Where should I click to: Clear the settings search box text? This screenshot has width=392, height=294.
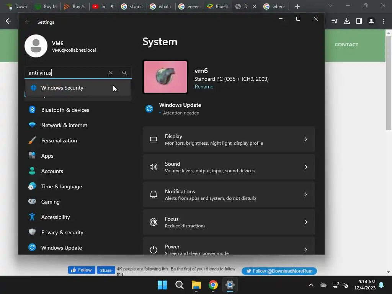pyautogui.click(x=111, y=73)
